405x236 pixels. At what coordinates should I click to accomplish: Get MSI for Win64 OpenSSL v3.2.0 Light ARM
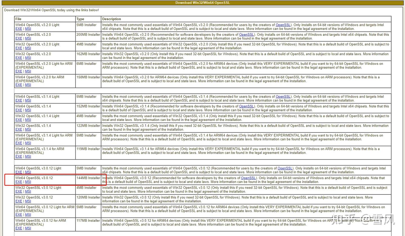[x=28, y=71]
